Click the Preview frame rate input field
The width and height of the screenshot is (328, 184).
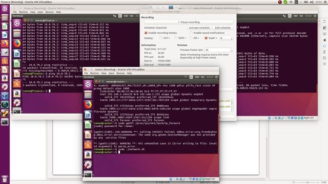coord(217,50)
